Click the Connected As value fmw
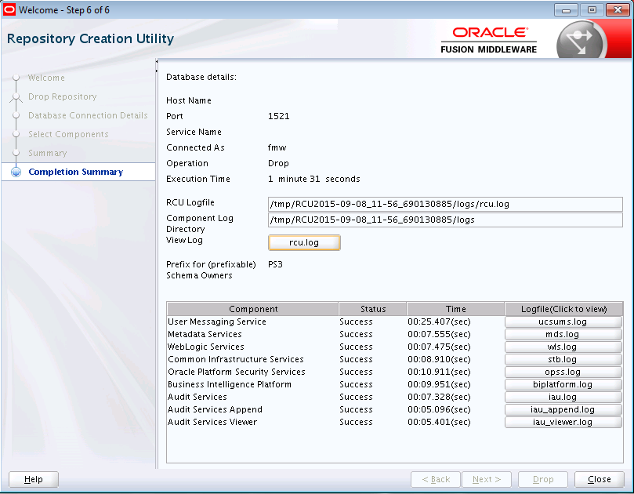 click(277, 147)
